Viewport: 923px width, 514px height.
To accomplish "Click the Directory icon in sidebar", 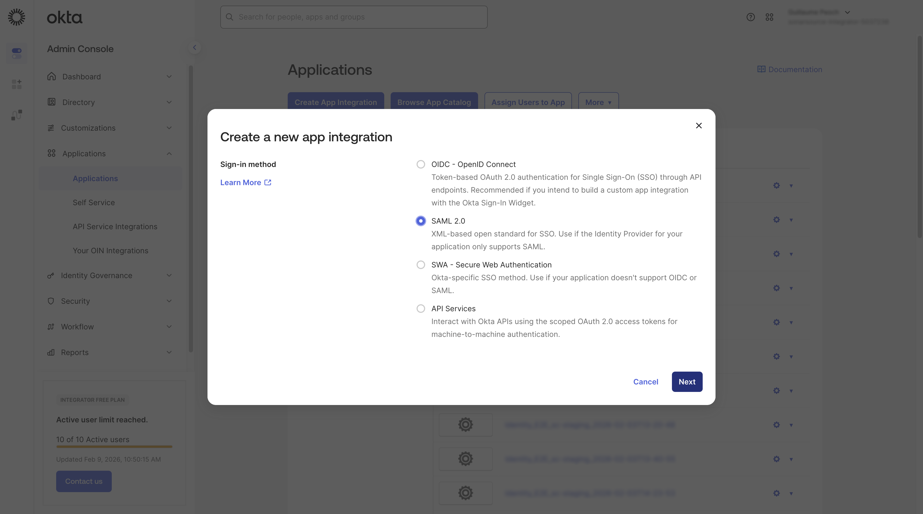I will point(52,102).
